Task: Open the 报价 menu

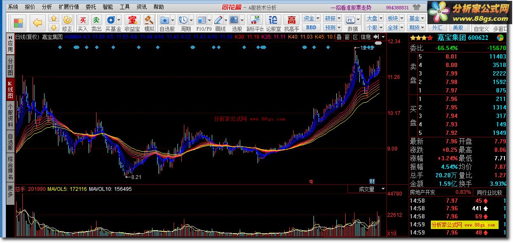Action: pyautogui.click(x=30, y=7)
